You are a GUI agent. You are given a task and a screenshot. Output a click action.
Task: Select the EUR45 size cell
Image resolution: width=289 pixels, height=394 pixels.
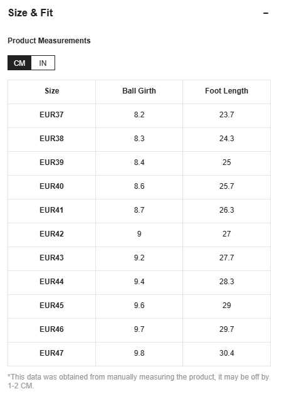(x=52, y=307)
